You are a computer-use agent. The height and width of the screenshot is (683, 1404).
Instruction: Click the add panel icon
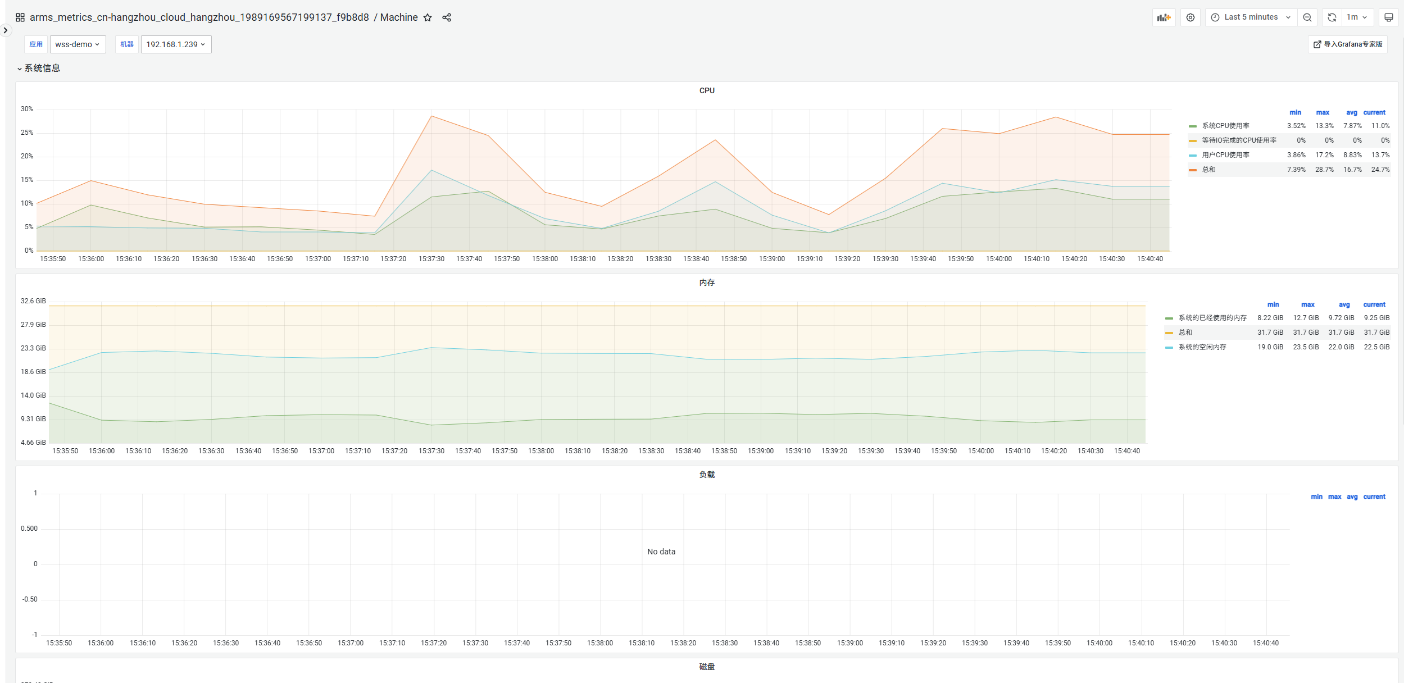1164,17
